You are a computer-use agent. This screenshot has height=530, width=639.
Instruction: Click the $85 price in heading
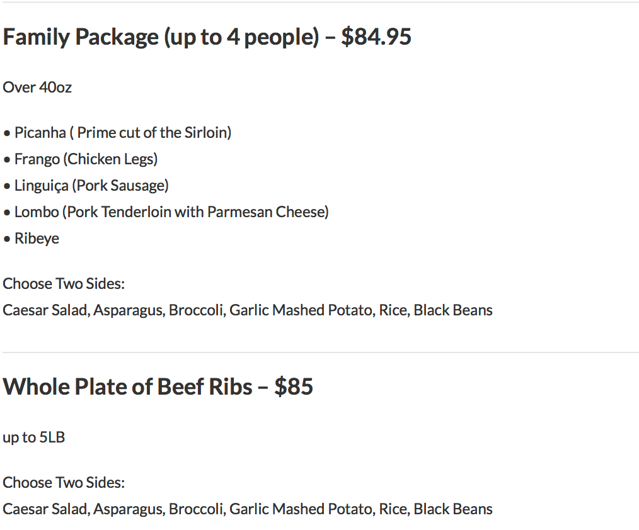tap(294, 386)
